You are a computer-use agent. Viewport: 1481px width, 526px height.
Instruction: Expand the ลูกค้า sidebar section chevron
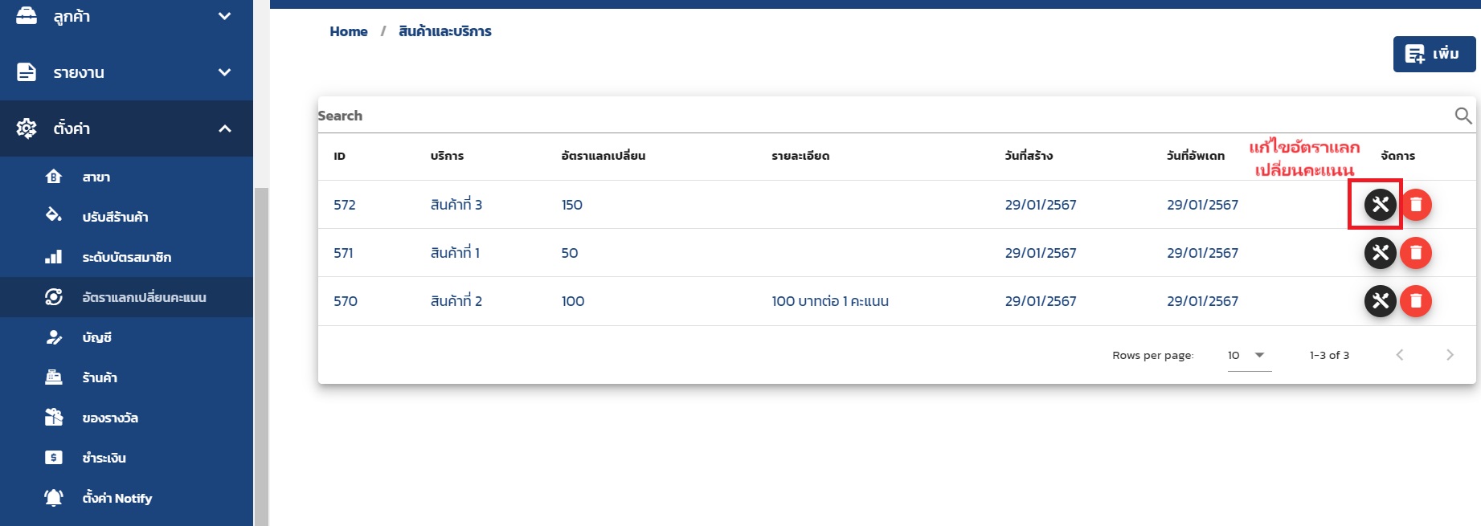[225, 16]
